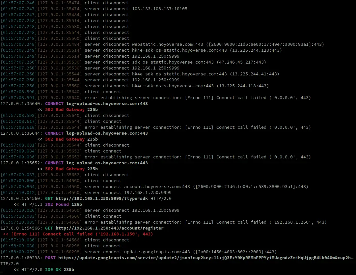
Task: Select the CONNECT line for 127.0.0.1:35644
Action: 74,133
